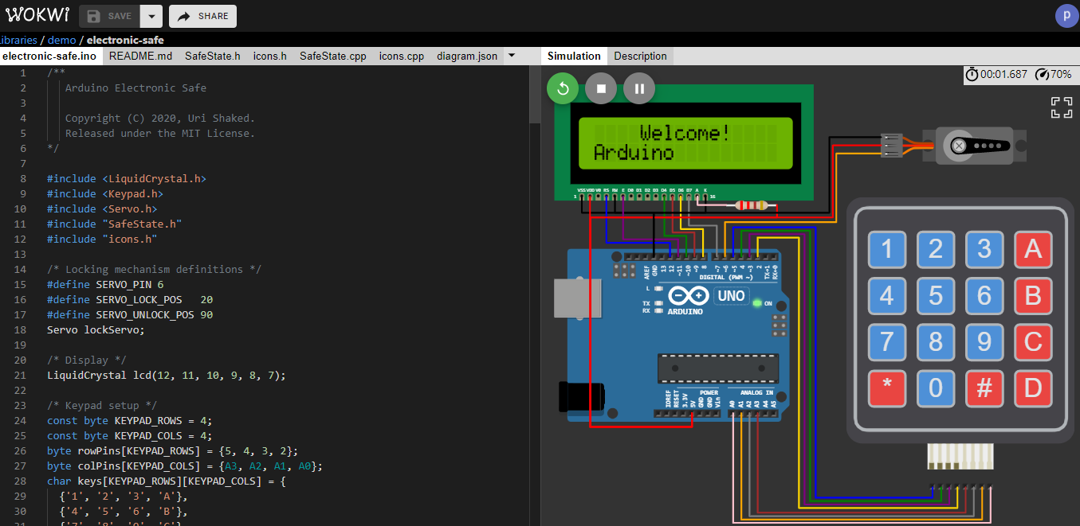The image size is (1080, 526).
Task: Open the SafeState.h tab
Action: 212,56
